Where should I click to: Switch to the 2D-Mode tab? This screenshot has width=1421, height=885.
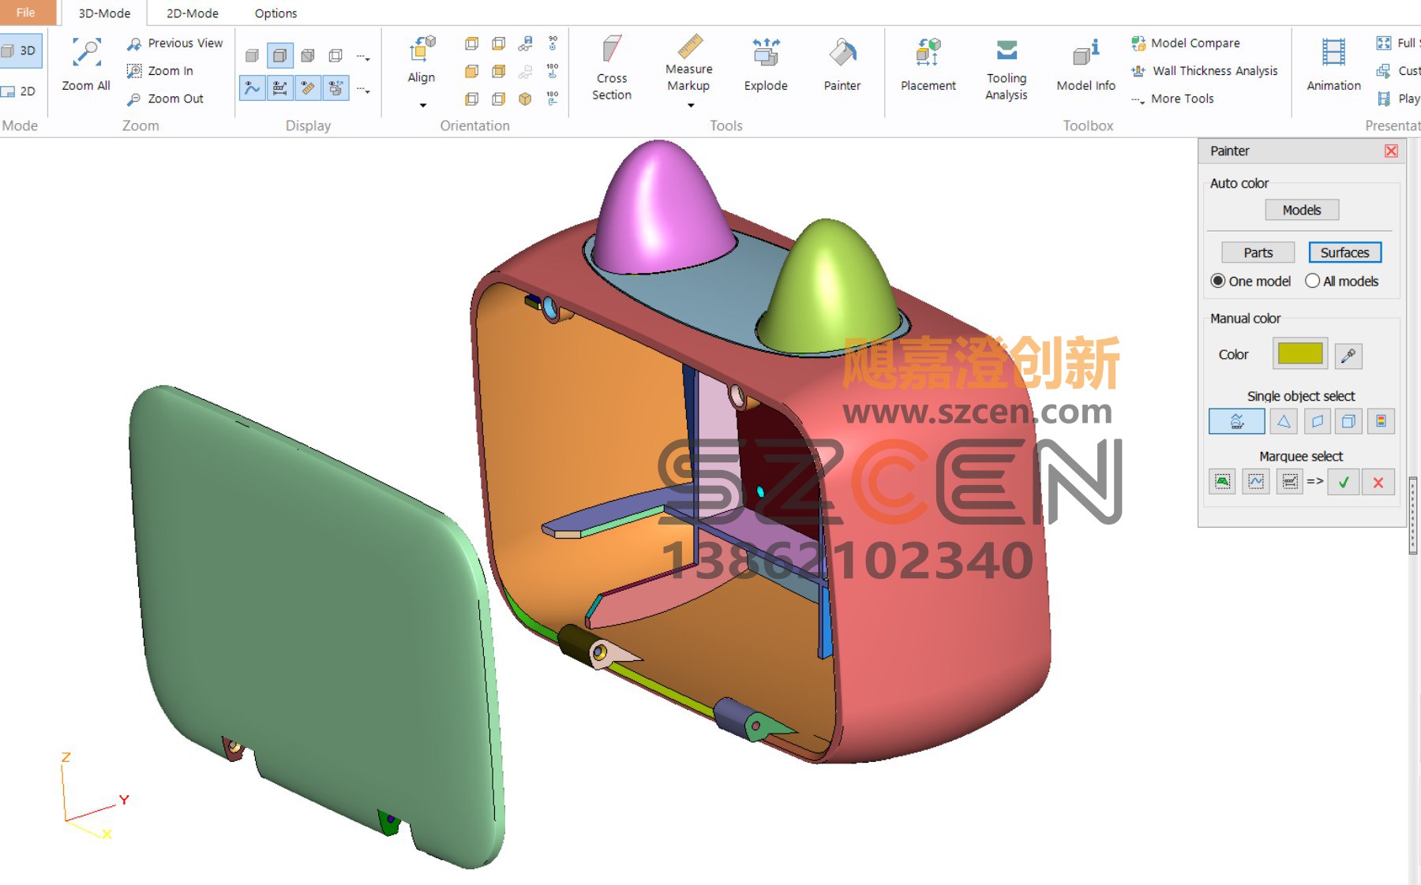click(x=192, y=13)
